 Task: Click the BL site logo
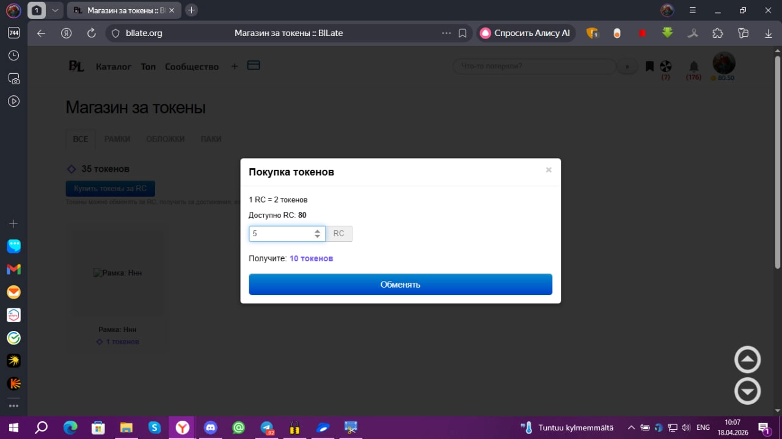(76, 67)
